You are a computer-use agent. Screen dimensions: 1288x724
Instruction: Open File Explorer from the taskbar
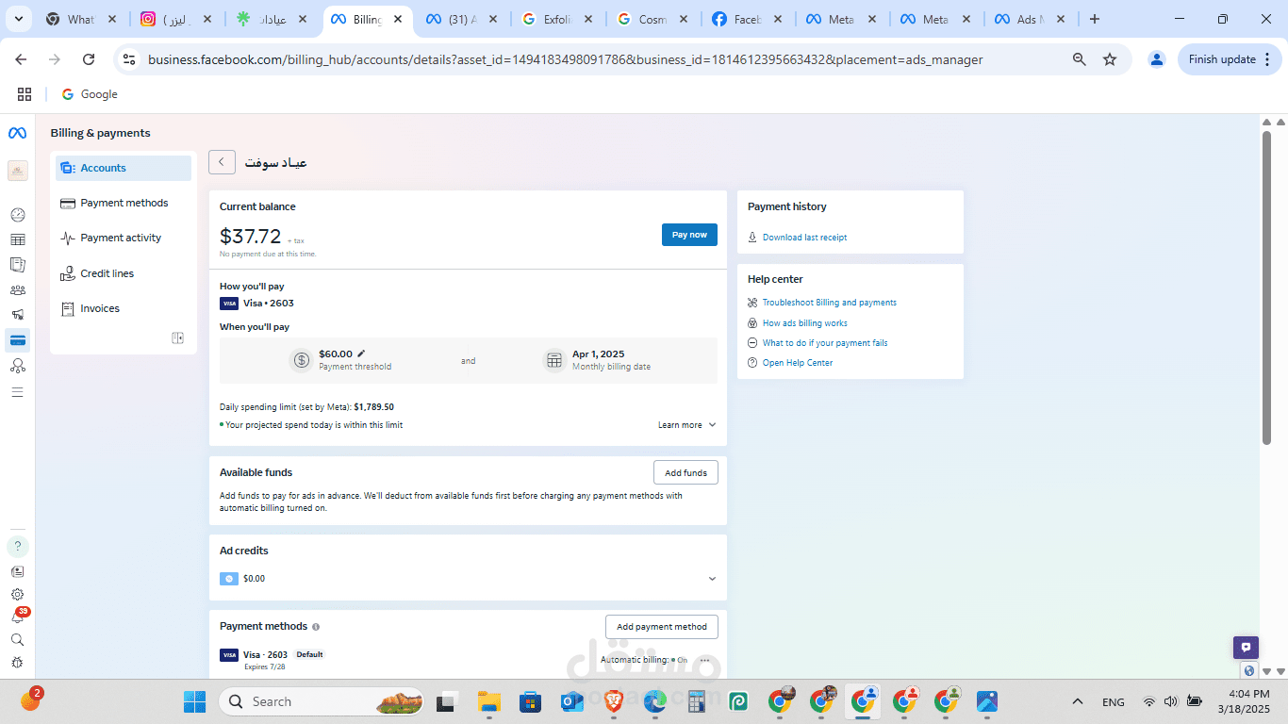(x=488, y=701)
